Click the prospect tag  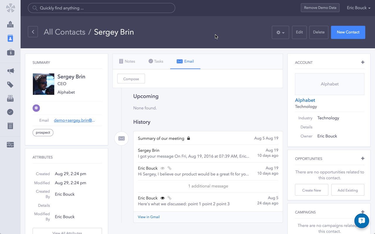point(43,133)
